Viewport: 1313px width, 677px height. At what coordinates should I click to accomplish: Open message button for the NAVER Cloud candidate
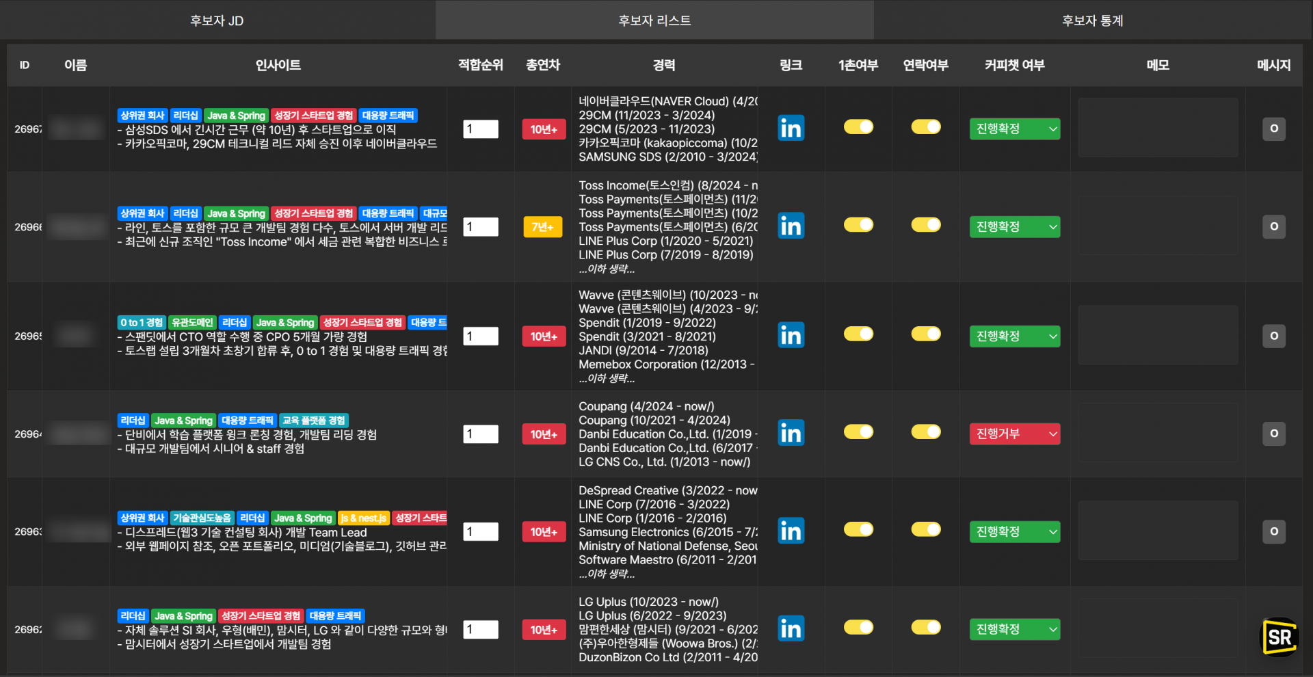[1273, 129]
